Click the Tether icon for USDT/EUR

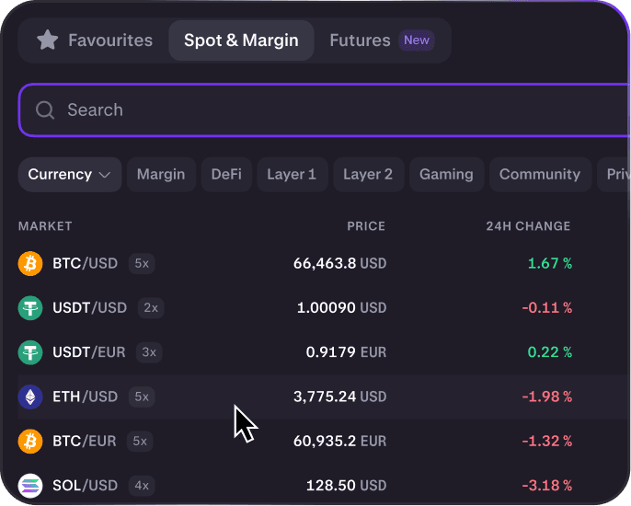pos(30,352)
